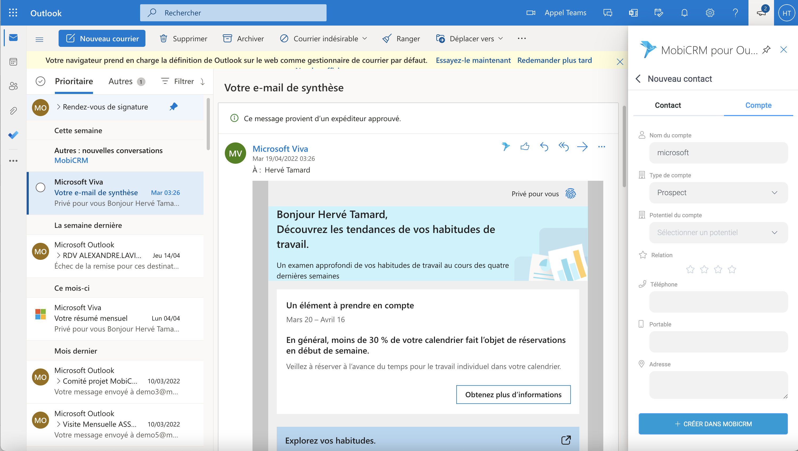Click the MobiCRM bird icon in message header
798x451 pixels.
(506, 146)
